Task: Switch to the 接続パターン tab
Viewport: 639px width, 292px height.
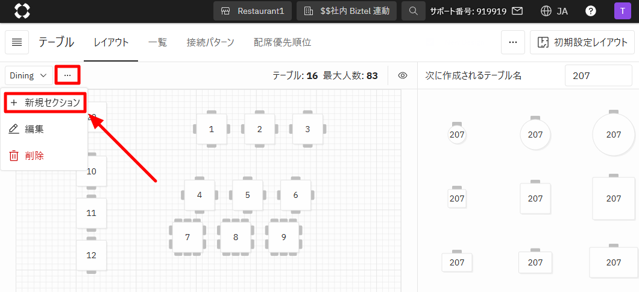Action: click(210, 42)
